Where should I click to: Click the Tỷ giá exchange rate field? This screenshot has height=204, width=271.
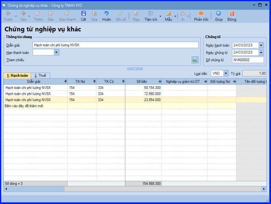pyautogui.click(x=254, y=73)
